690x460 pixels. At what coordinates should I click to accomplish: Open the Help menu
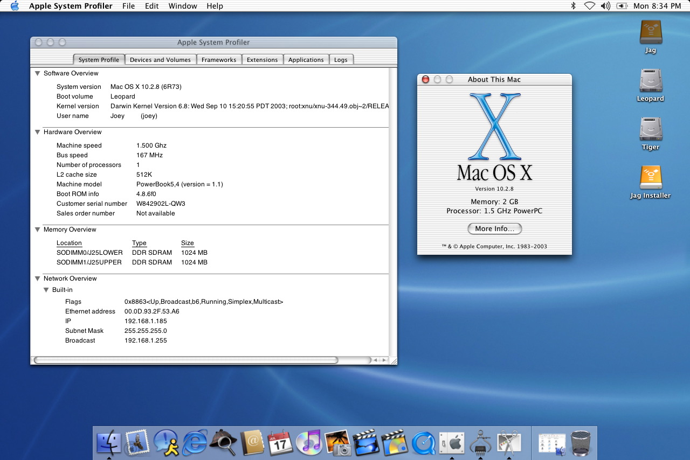pos(215,6)
